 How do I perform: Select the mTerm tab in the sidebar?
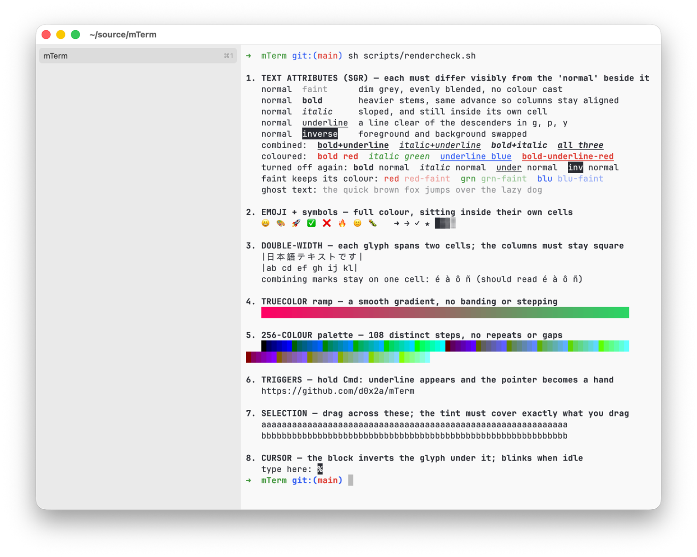coord(138,56)
